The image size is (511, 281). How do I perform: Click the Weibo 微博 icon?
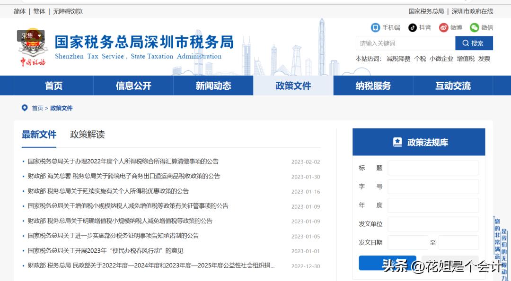tap(443, 27)
